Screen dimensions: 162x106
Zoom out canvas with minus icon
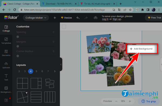(x=116, y=101)
